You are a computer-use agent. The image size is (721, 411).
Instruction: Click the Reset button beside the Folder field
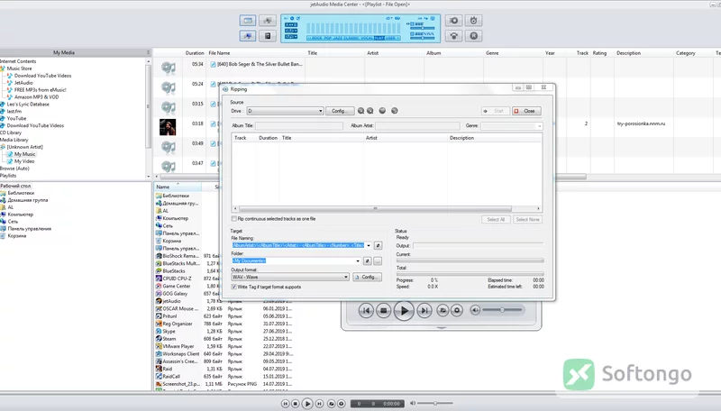click(x=367, y=261)
